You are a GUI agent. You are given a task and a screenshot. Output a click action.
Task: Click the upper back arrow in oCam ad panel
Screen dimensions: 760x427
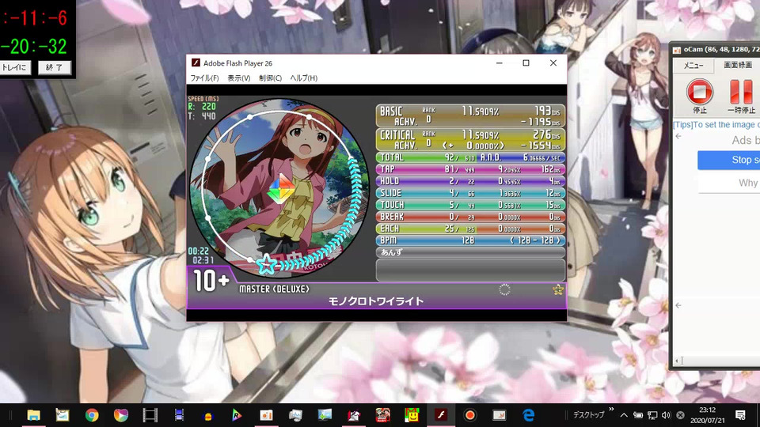678,137
